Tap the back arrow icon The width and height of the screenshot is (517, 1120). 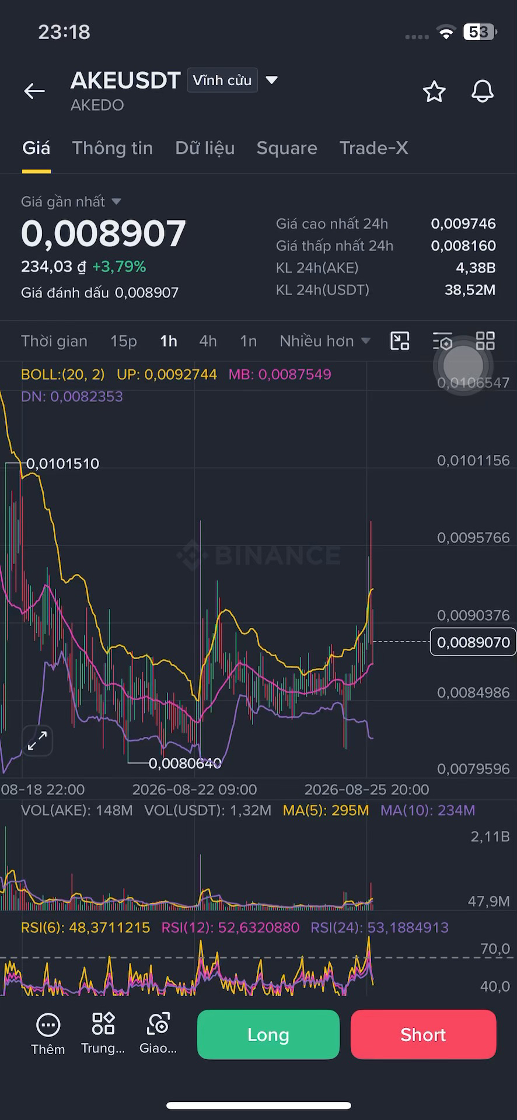(34, 91)
